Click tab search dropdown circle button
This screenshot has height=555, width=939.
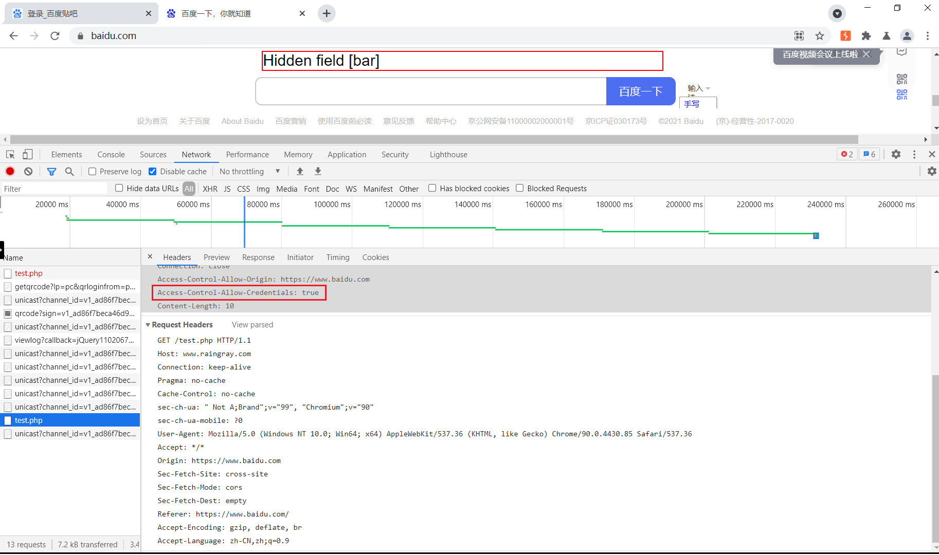(837, 13)
